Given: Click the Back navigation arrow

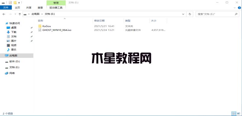Looking at the screenshot, I should point(4,14).
